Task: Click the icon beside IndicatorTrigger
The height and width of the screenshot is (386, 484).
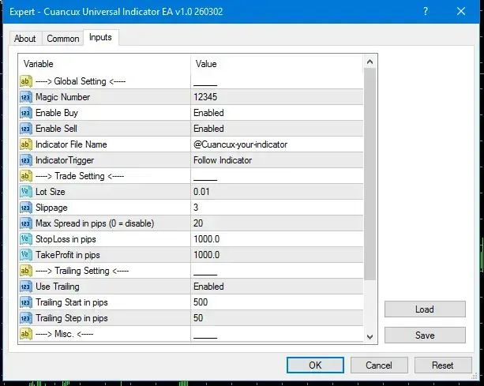Action: pyautogui.click(x=25, y=160)
